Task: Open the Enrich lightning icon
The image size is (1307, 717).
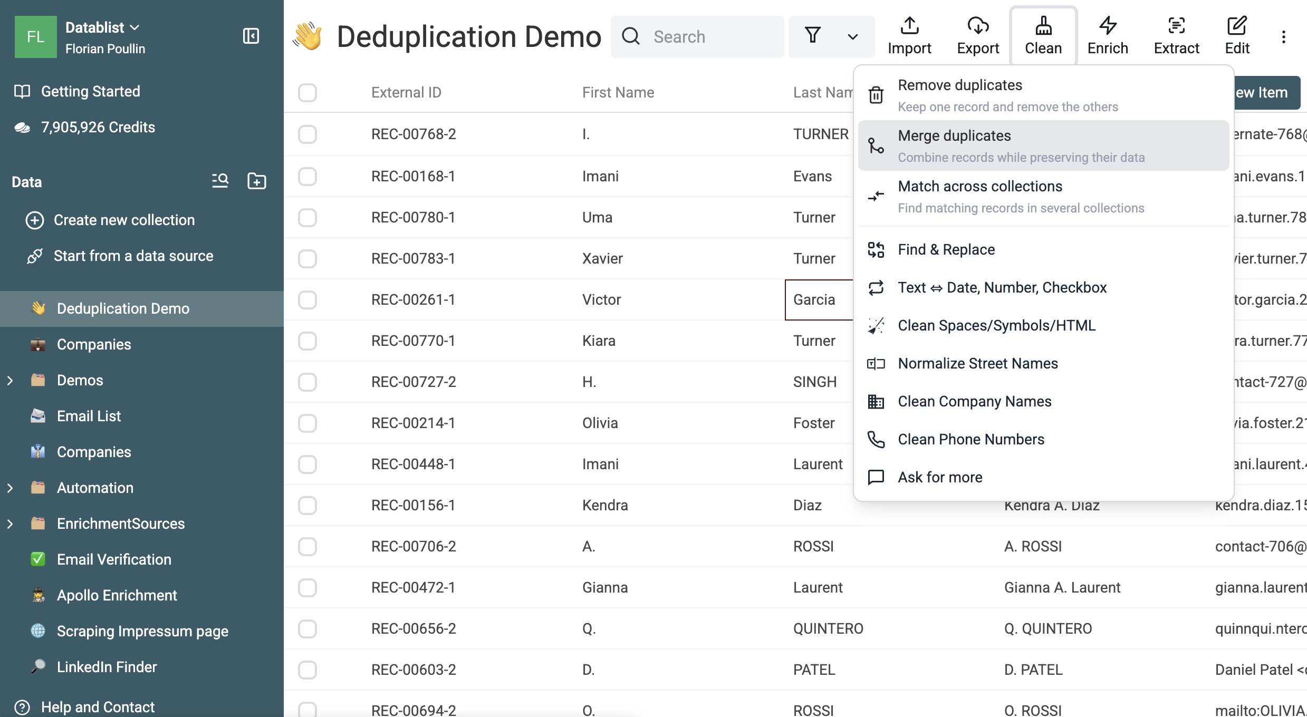Action: (x=1108, y=26)
